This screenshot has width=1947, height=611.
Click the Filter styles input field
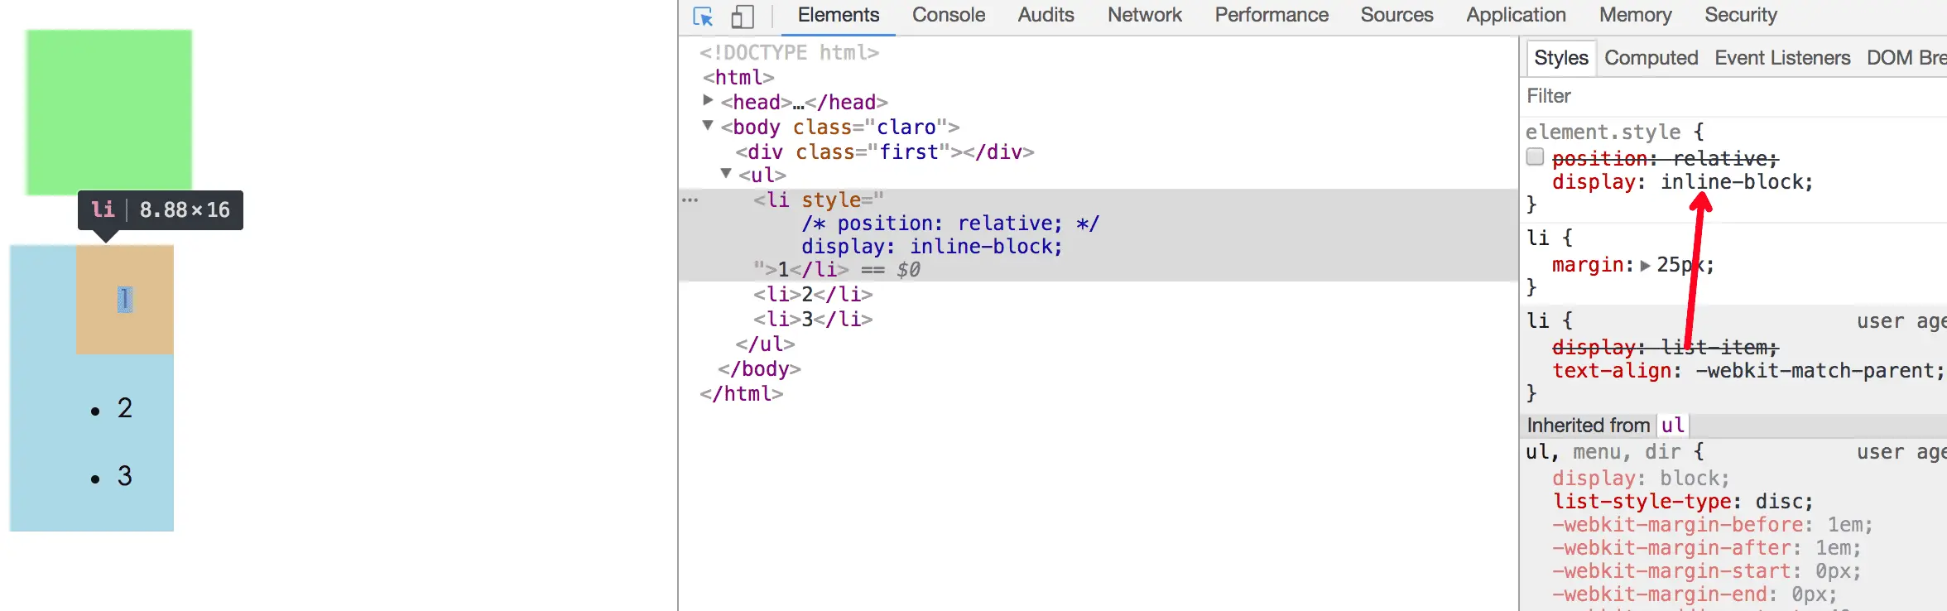click(1730, 96)
